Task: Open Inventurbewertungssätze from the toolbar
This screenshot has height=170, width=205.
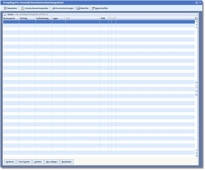Action: click(35, 8)
